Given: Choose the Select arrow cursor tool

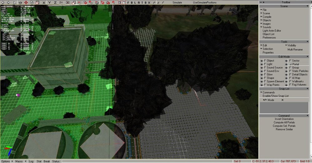Looking at the screenshot, I should pos(15,2).
